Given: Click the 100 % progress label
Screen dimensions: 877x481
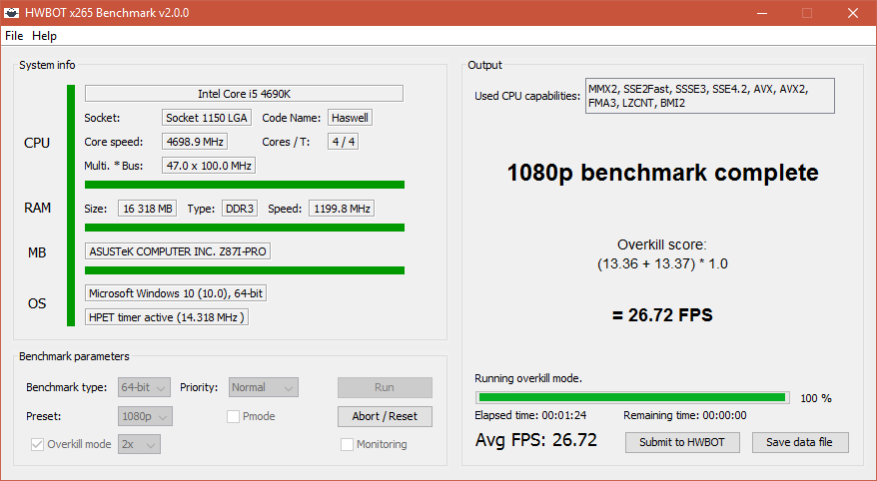Looking at the screenshot, I should [816, 398].
